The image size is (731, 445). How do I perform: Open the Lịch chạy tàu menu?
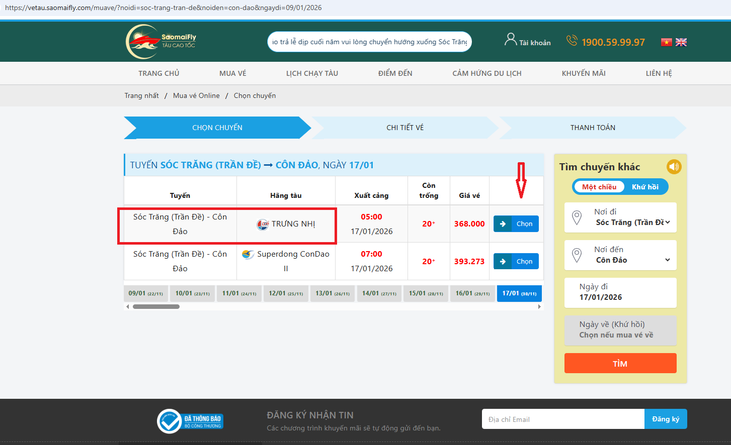point(312,73)
